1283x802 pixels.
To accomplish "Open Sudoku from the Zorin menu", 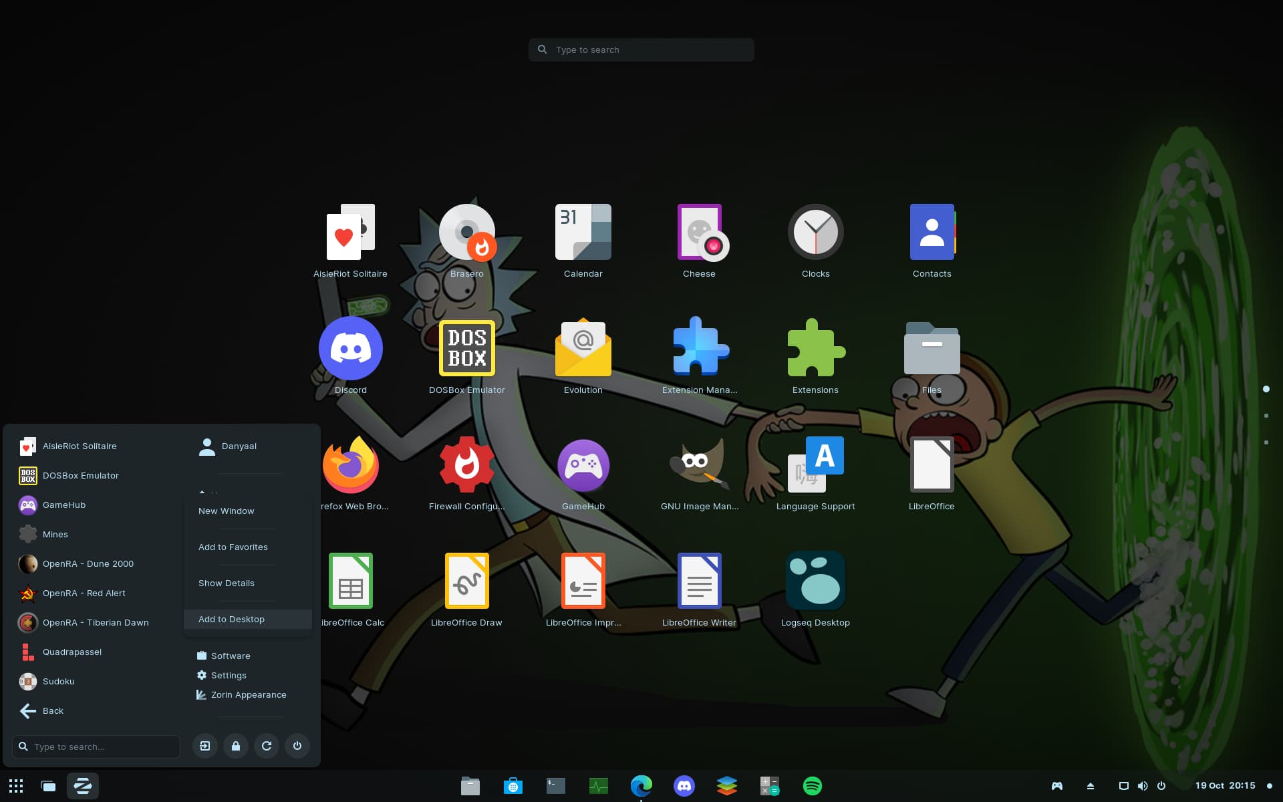I will (96, 681).
